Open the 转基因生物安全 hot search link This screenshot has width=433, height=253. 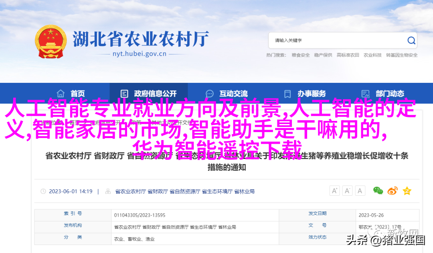(x=402, y=55)
